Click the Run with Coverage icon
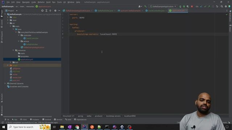The height and width of the screenshot is (130, 232). point(188,6)
